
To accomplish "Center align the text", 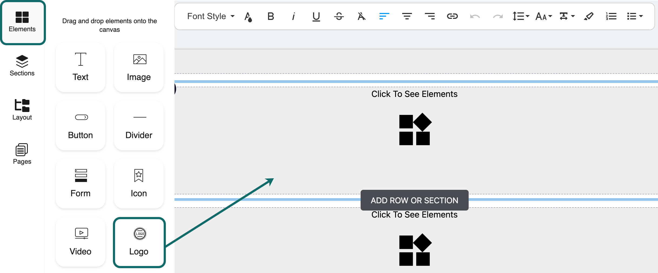I will coord(407,16).
